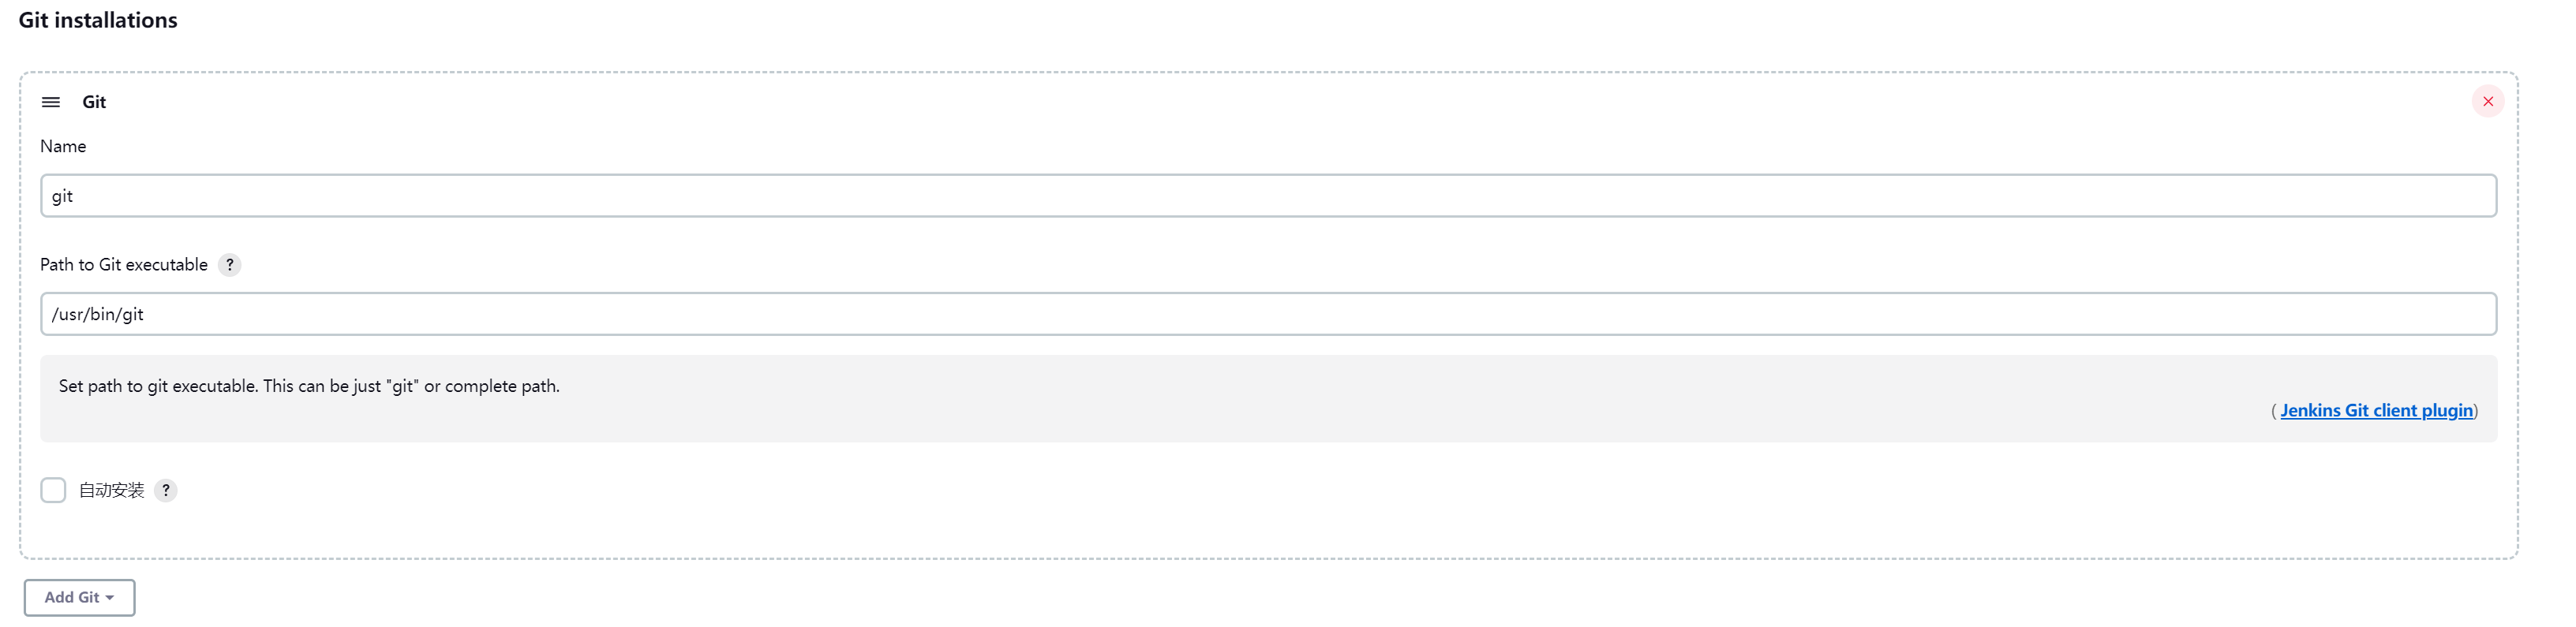Open help icon next to 自动安装

coord(166,490)
